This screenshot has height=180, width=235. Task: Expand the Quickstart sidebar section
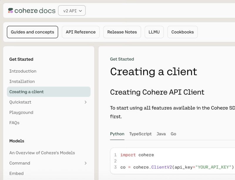tap(85, 102)
